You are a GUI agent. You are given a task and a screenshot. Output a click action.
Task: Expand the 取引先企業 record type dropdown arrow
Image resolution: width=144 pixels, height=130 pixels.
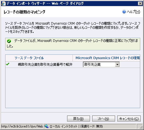117,65
